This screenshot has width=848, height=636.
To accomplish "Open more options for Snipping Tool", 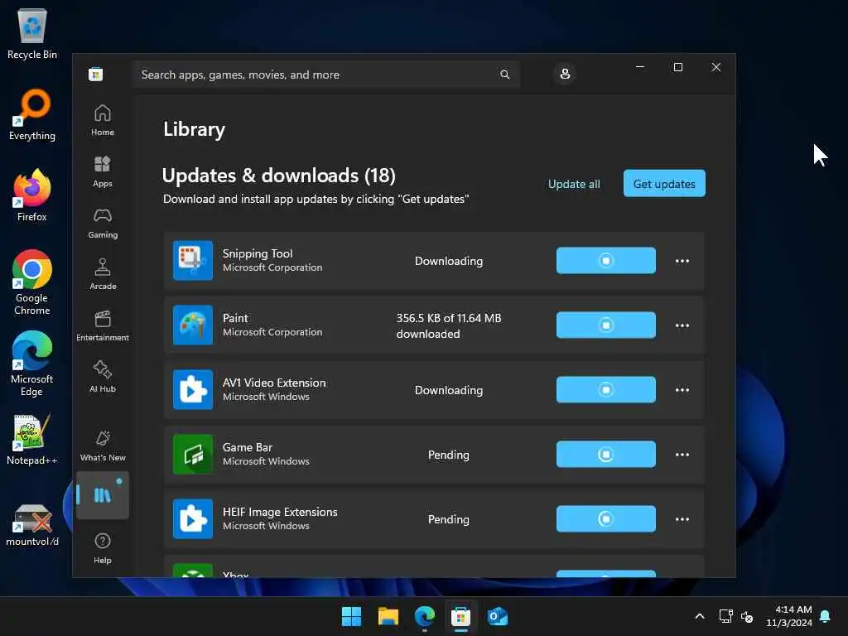I will [x=682, y=261].
